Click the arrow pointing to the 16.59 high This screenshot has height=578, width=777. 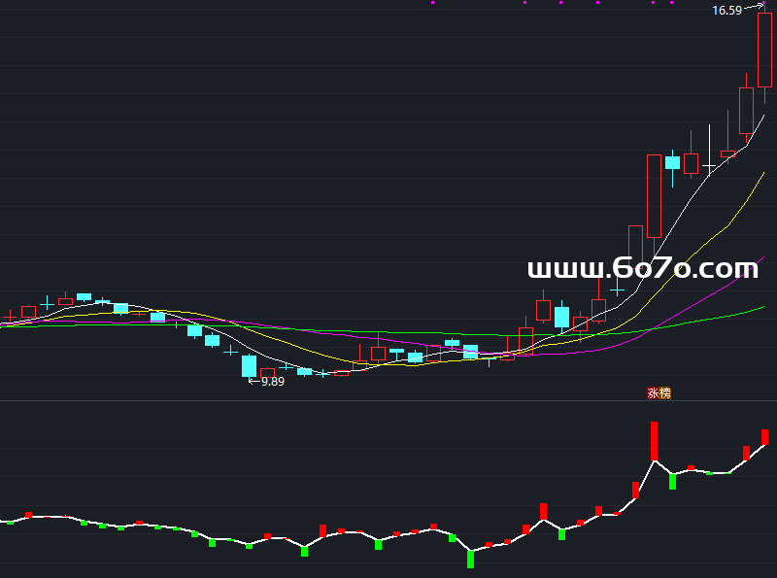click(x=754, y=8)
